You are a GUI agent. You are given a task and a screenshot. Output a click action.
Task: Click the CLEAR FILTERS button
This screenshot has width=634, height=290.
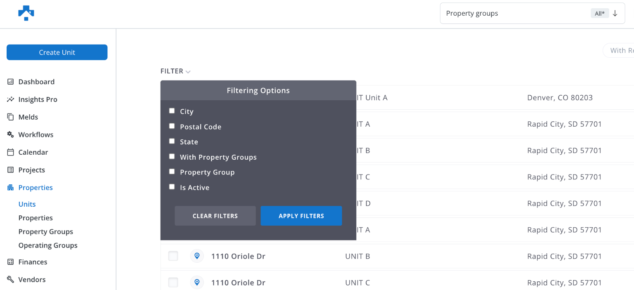[215, 216]
